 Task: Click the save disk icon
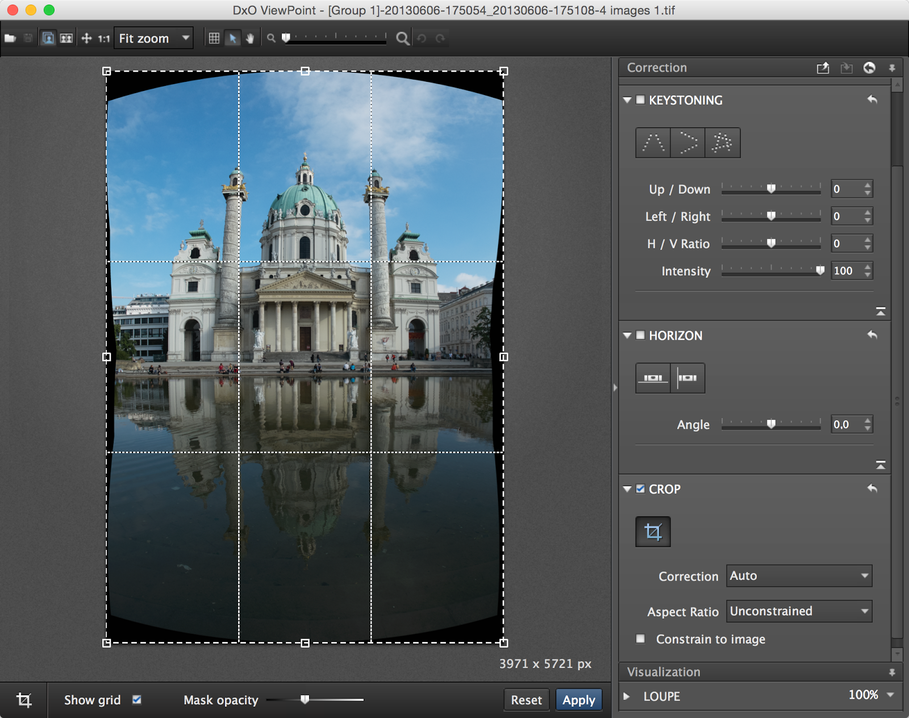coord(28,39)
